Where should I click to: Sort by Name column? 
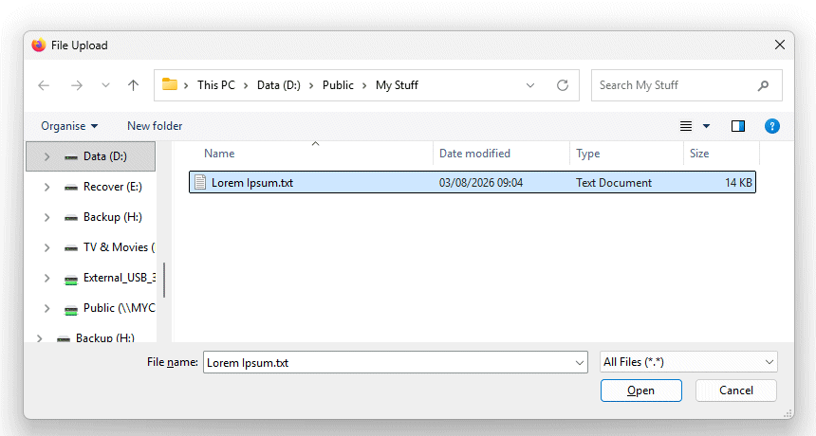click(219, 154)
